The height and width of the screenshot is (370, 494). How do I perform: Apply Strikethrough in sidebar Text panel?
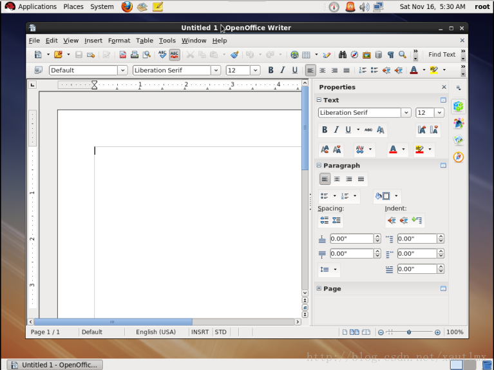point(368,130)
